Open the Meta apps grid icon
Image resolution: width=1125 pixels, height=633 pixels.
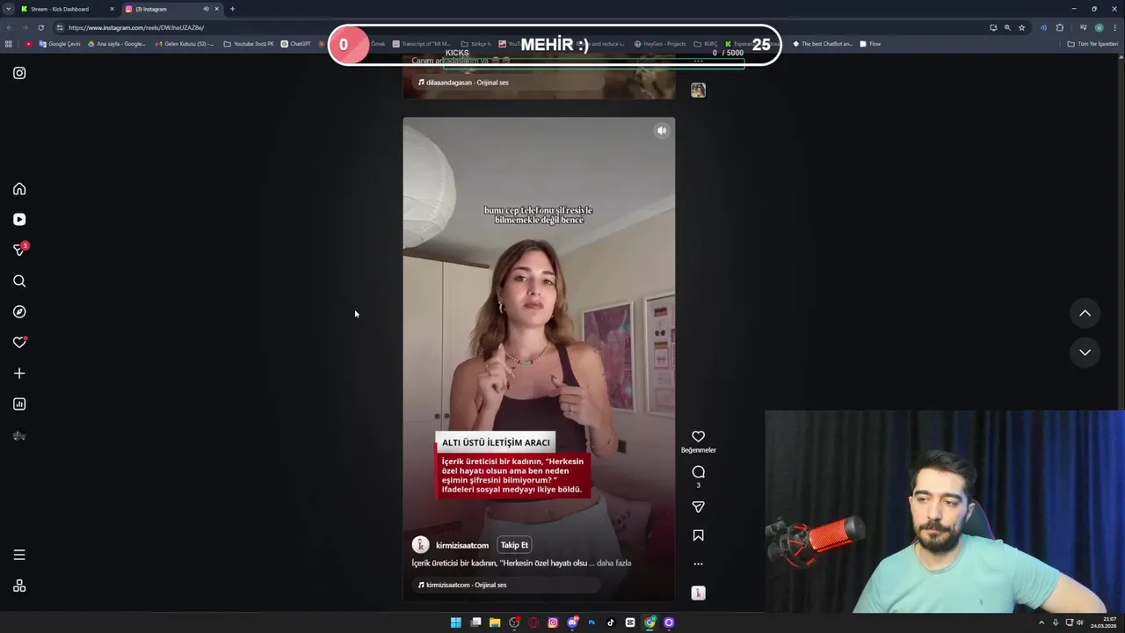pos(19,586)
